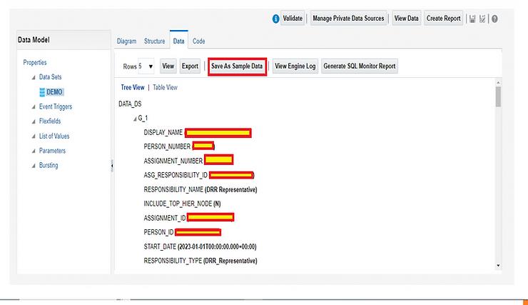
Task: Switch to Table View
Action: (165, 87)
